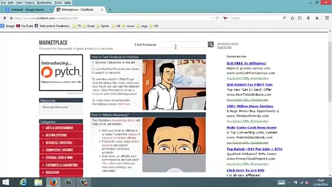Open the 500+ Million Have Tinnitus link
This screenshot has width=332, height=187.
coord(250,106)
